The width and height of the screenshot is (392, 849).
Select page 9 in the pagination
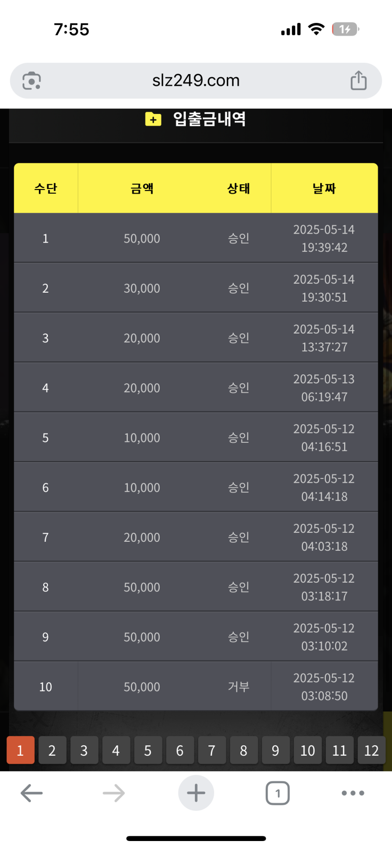(276, 750)
